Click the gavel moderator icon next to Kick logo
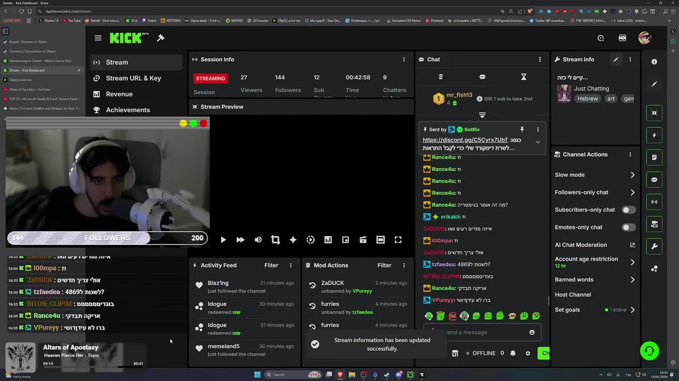 tap(161, 38)
